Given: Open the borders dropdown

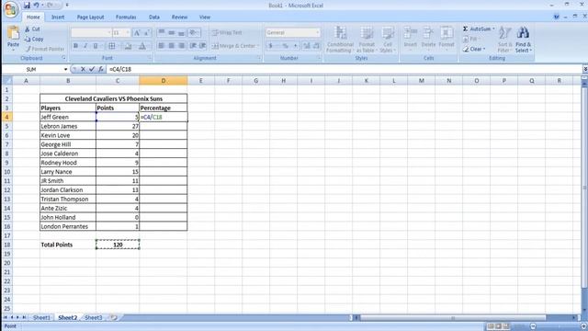Looking at the screenshot, I should coord(118,46).
